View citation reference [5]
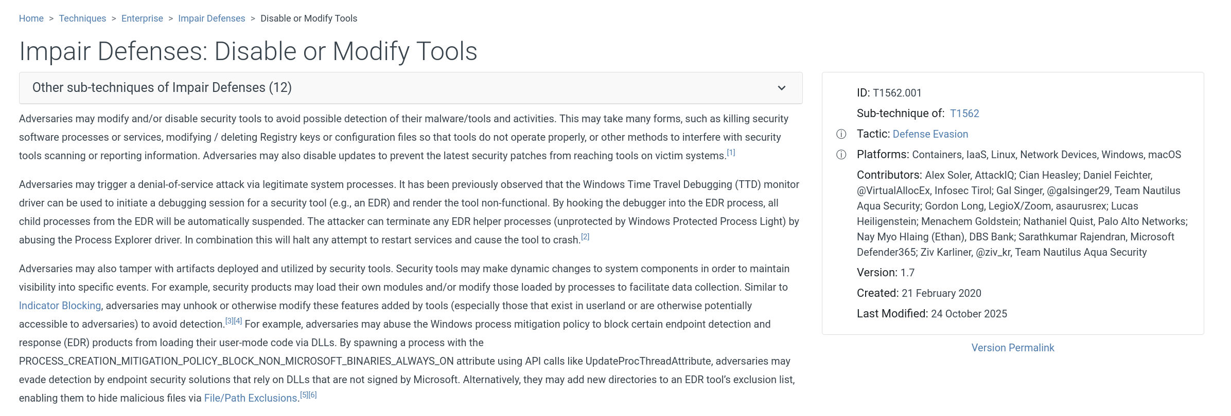 [304, 395]
